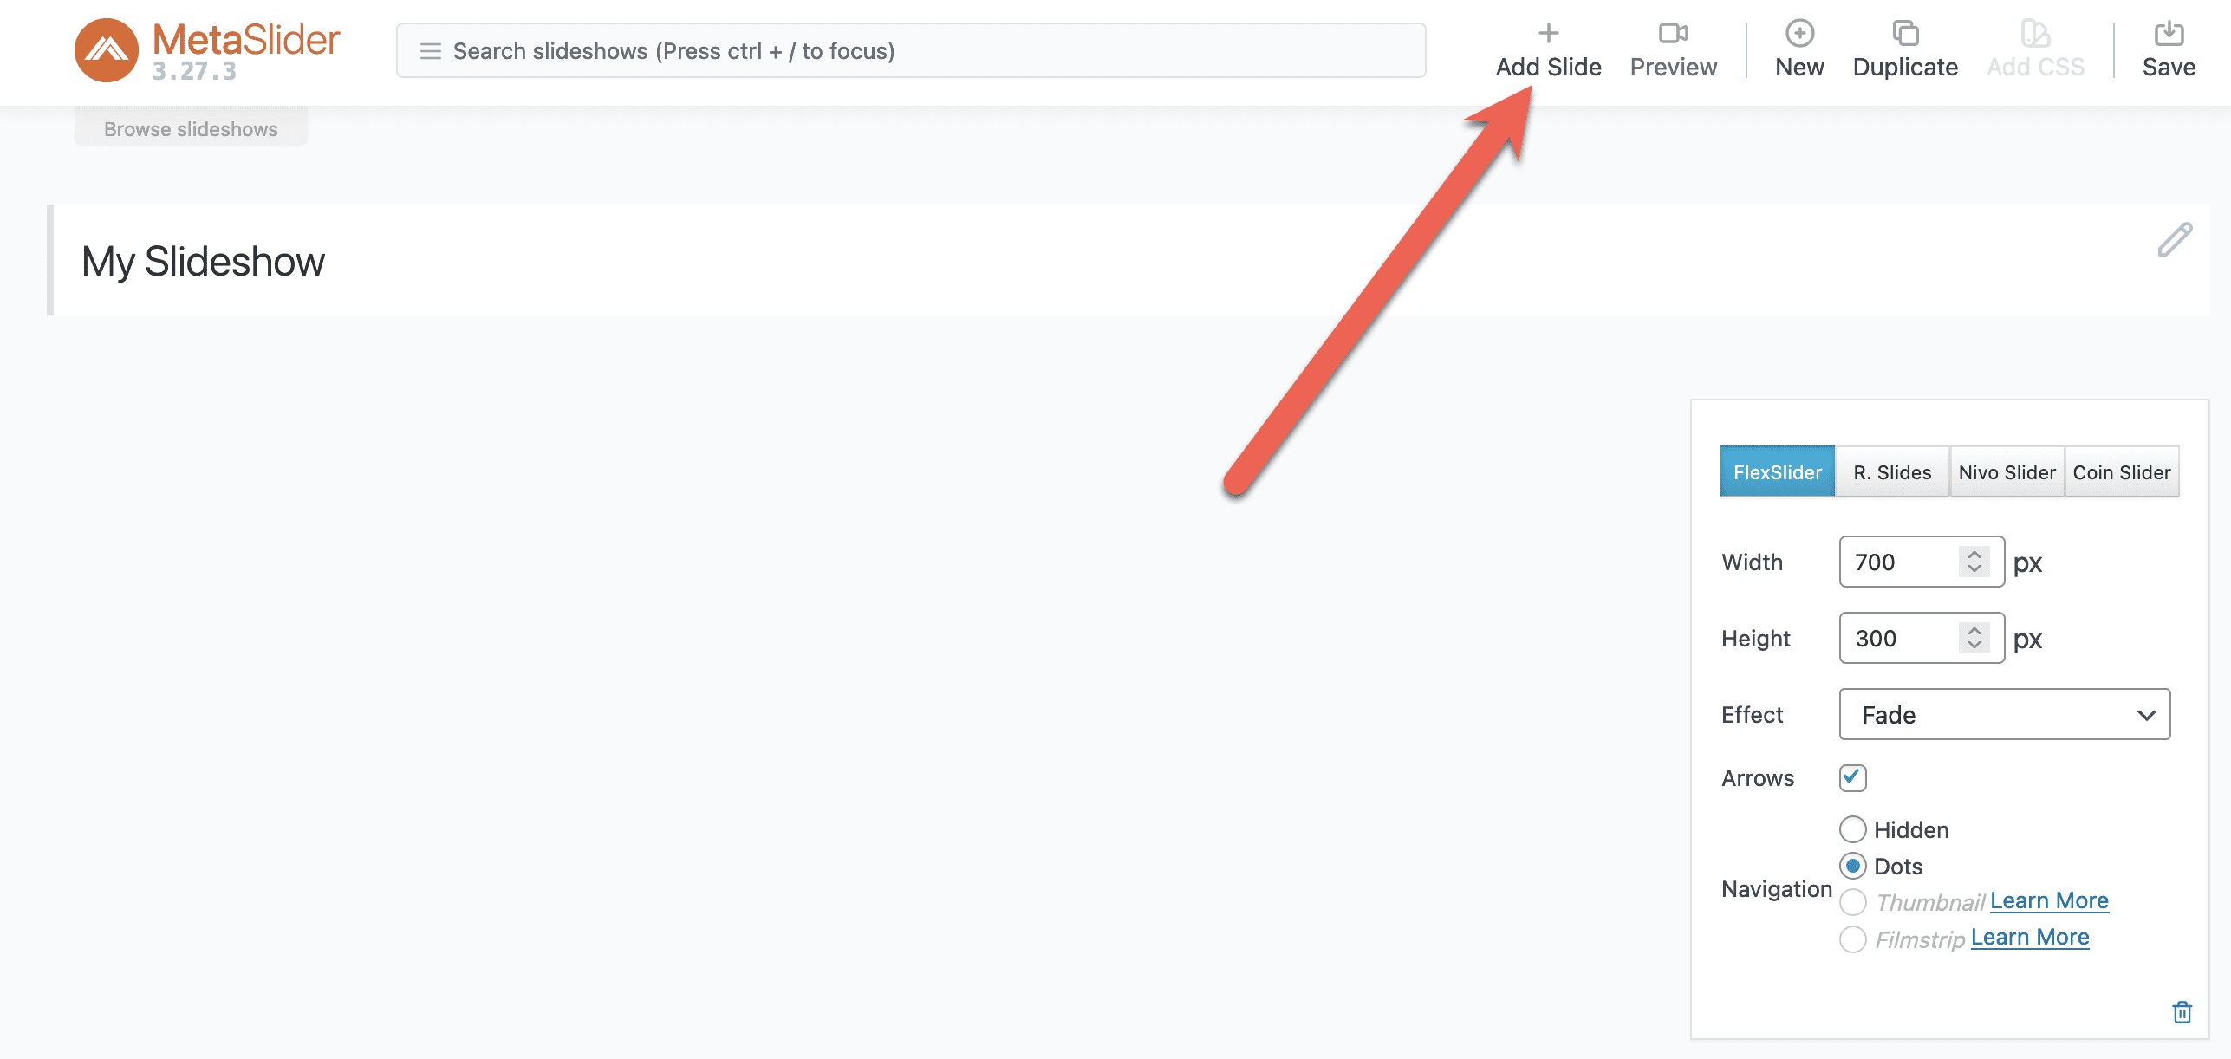2231x1059 pixels.
Task: Click the Add Slide plus icon
Action: [x=1548, y=33]
